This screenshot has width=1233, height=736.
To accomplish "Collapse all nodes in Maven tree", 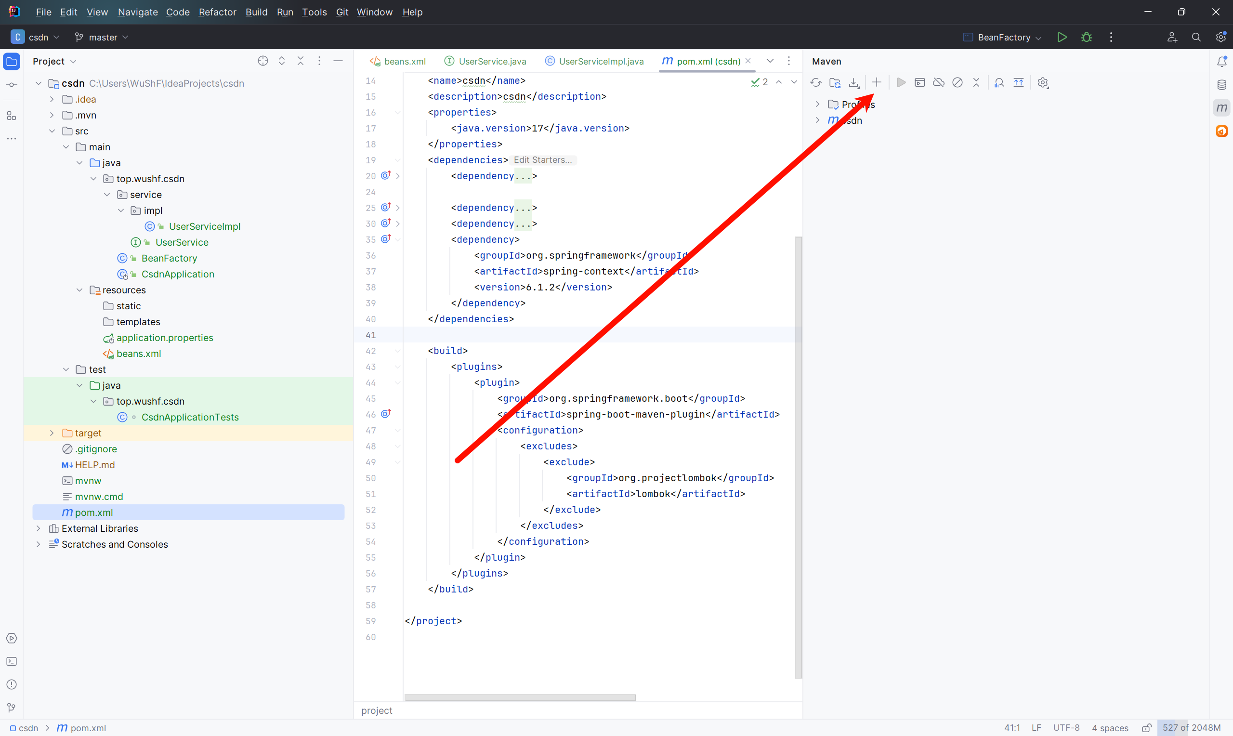I will 976,82.
